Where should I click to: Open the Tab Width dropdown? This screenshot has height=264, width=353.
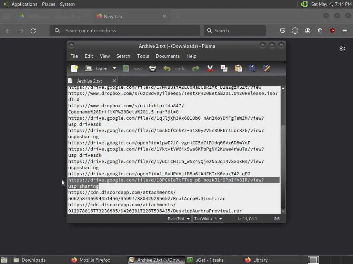(208, 219)
